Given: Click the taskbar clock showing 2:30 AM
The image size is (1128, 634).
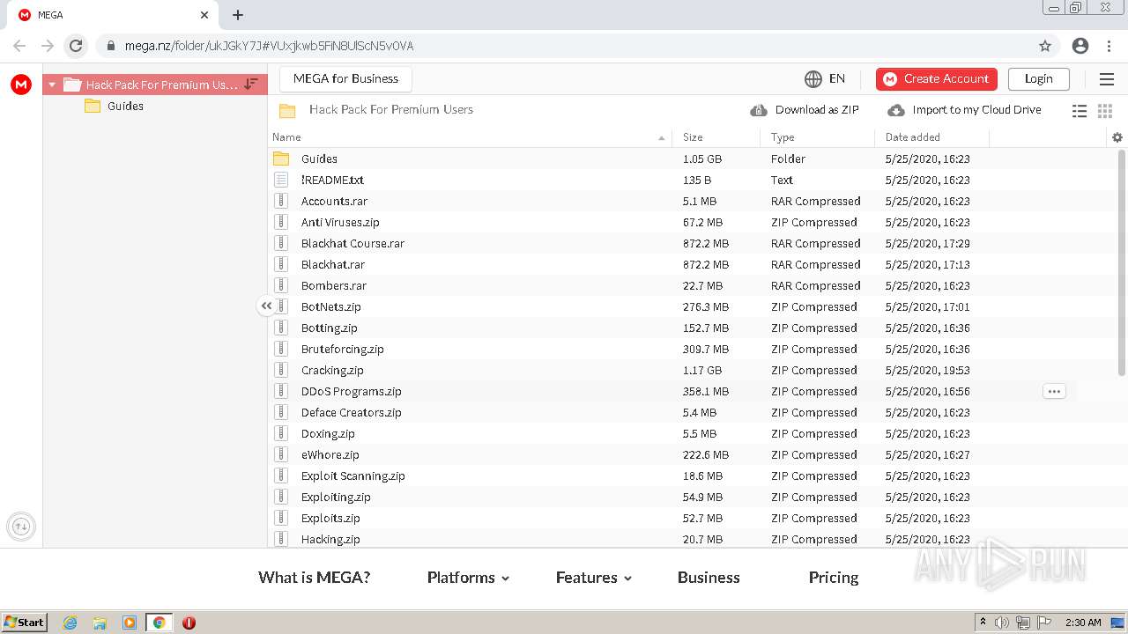Looking at the screenshot, I should tap(1083, 623).
